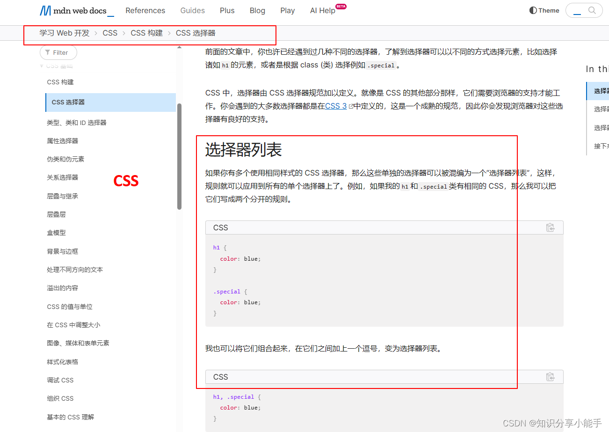The height and width of the screenshot is (432, 609).
Task: Click the h1 color blue code line
Action: point(240,258)
